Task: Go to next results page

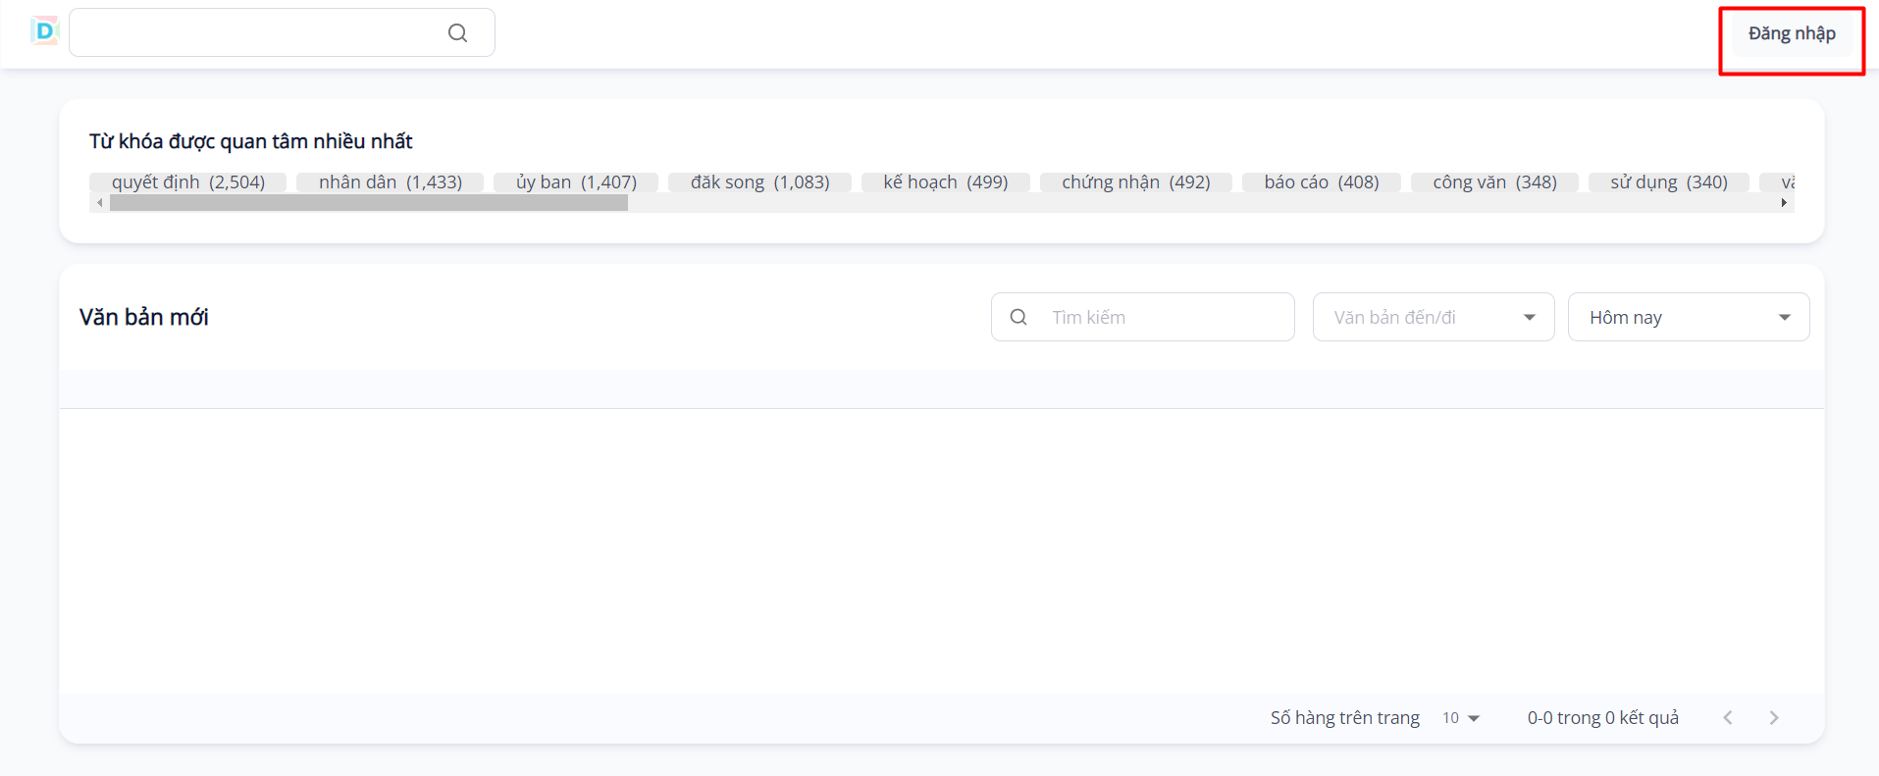Action: (x=1773, y=718)
